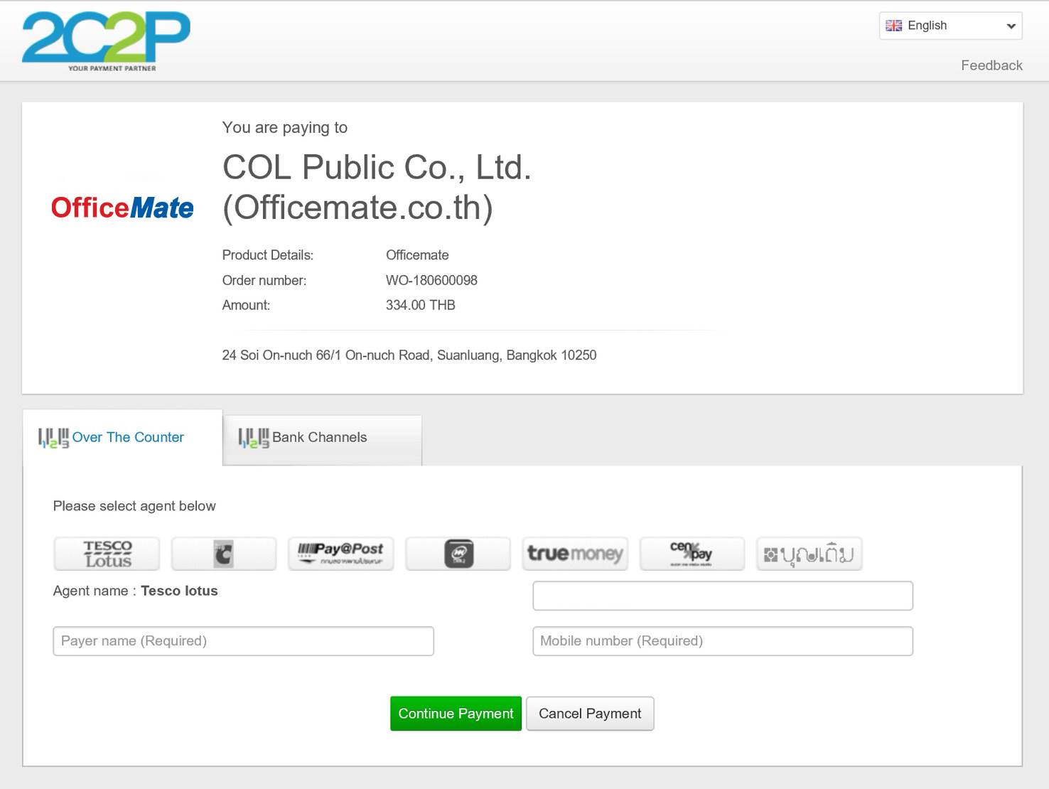
Task: Click the 'You are paying to' text
Action: [285, 128]
